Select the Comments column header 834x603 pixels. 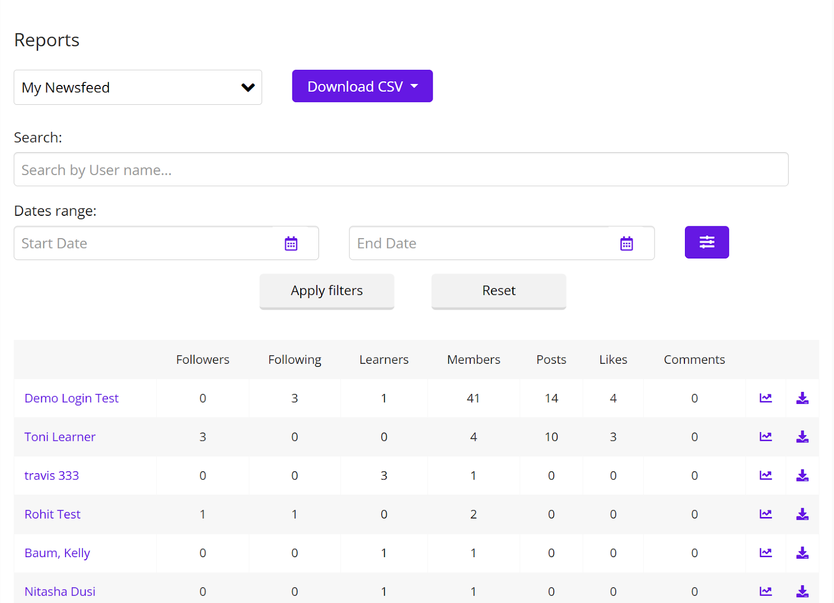coord(694,360)
